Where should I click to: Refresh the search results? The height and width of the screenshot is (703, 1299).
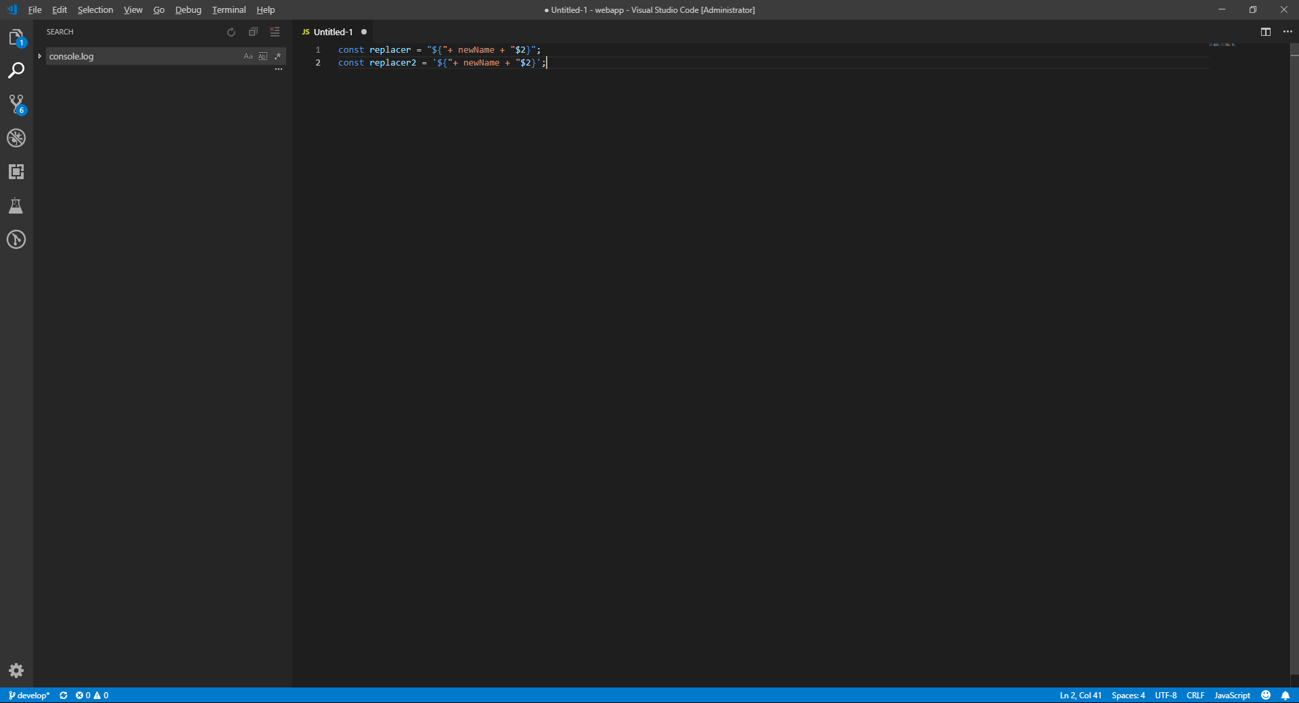tap(231, 32)
